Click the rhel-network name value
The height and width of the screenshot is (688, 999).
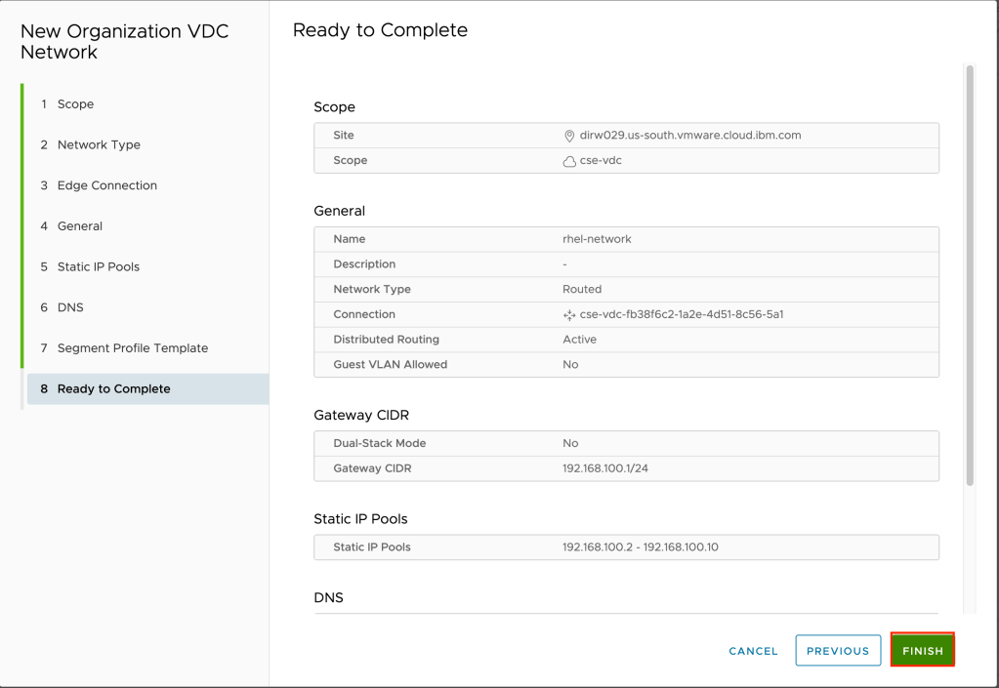pos(597,239)
